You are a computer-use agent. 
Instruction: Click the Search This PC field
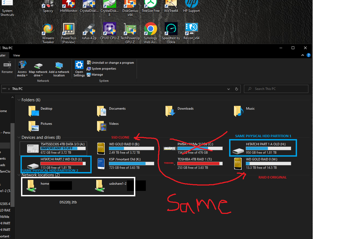click(276, 89)
